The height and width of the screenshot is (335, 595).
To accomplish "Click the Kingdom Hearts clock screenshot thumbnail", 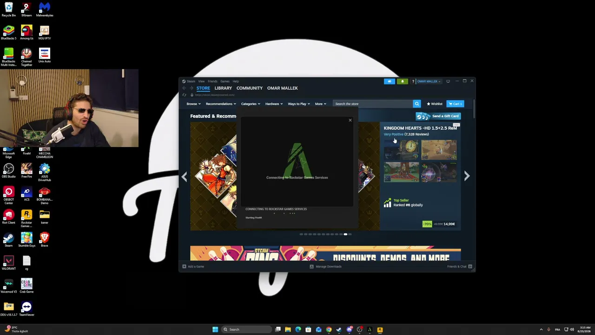I will 401,150.
